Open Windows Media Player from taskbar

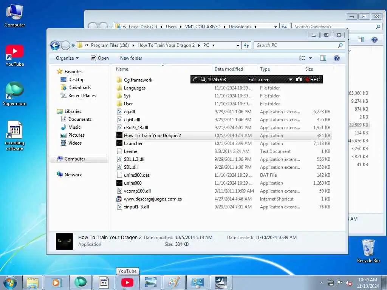[56, 282]
